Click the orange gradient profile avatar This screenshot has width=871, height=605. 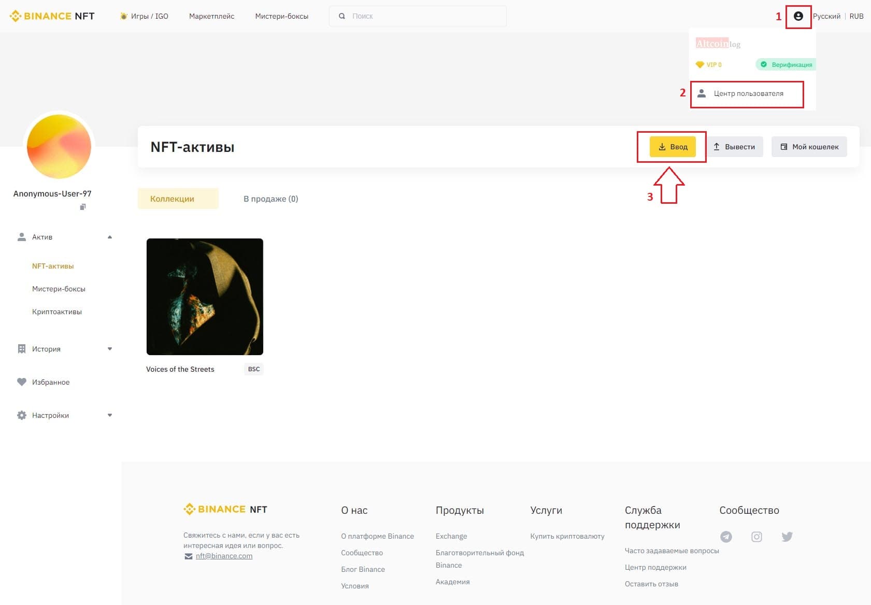point(59,147)
